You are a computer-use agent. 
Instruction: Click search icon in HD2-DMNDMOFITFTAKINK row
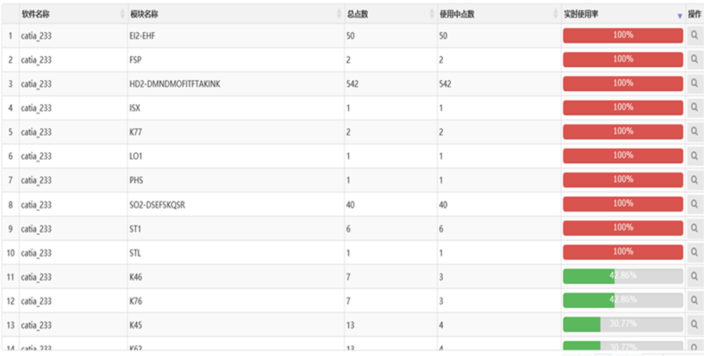point(695,83)
